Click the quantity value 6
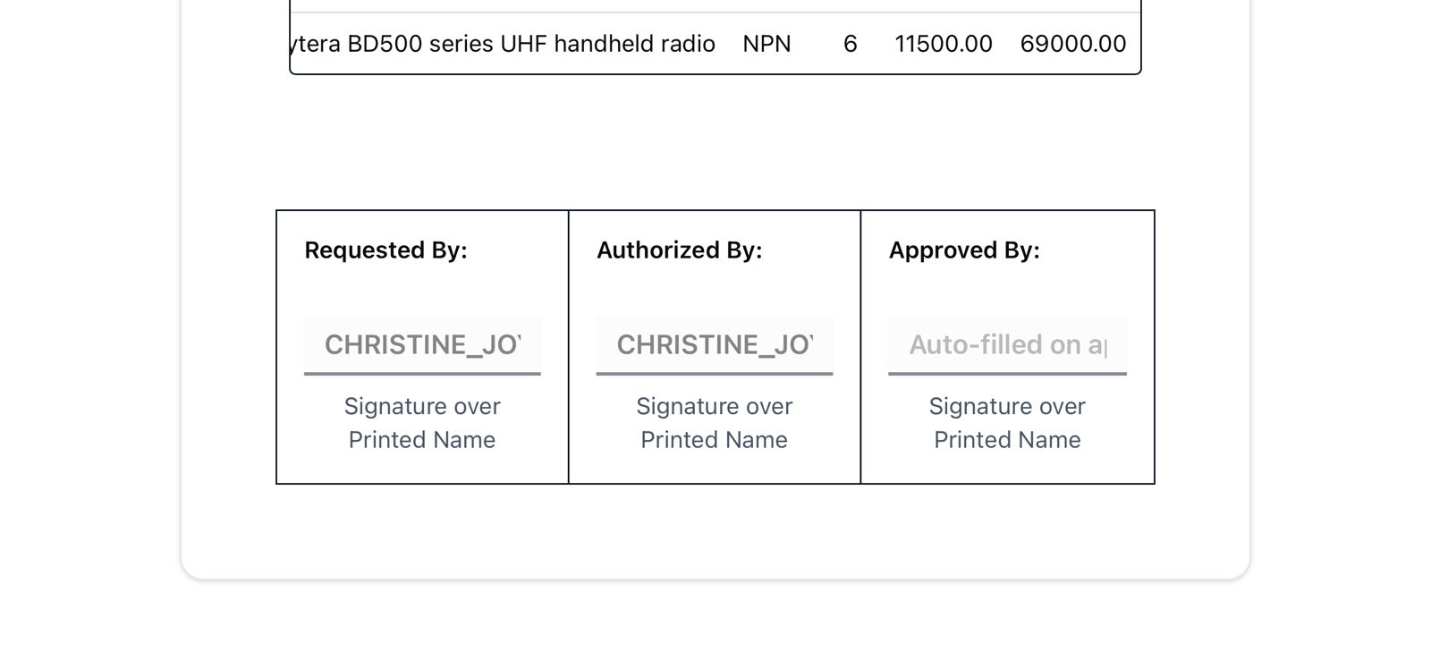 tap(850, 44)
